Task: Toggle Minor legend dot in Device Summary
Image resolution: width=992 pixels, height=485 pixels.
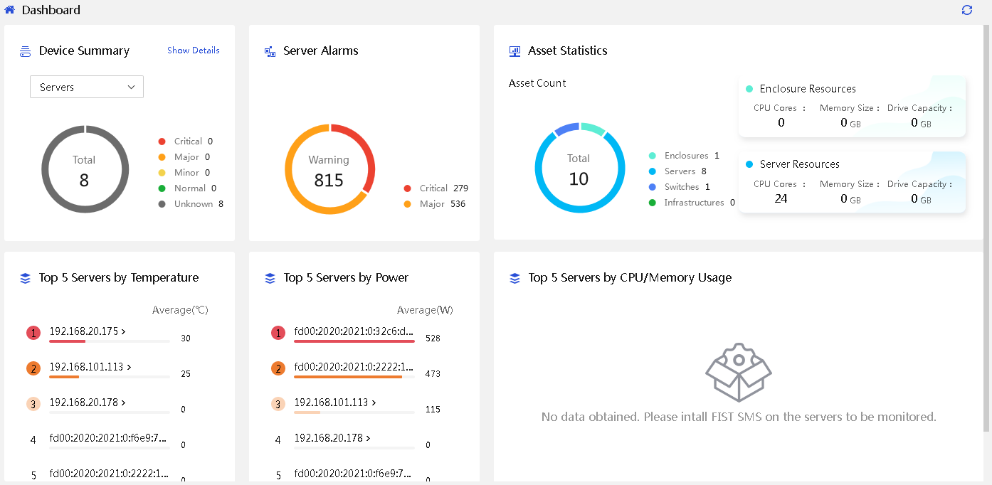Action: tap(162, 173)
